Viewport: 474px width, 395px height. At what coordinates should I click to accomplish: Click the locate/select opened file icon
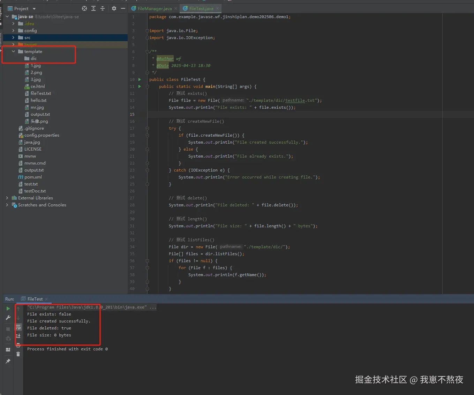pyautogui.click(x=84, y=8)
